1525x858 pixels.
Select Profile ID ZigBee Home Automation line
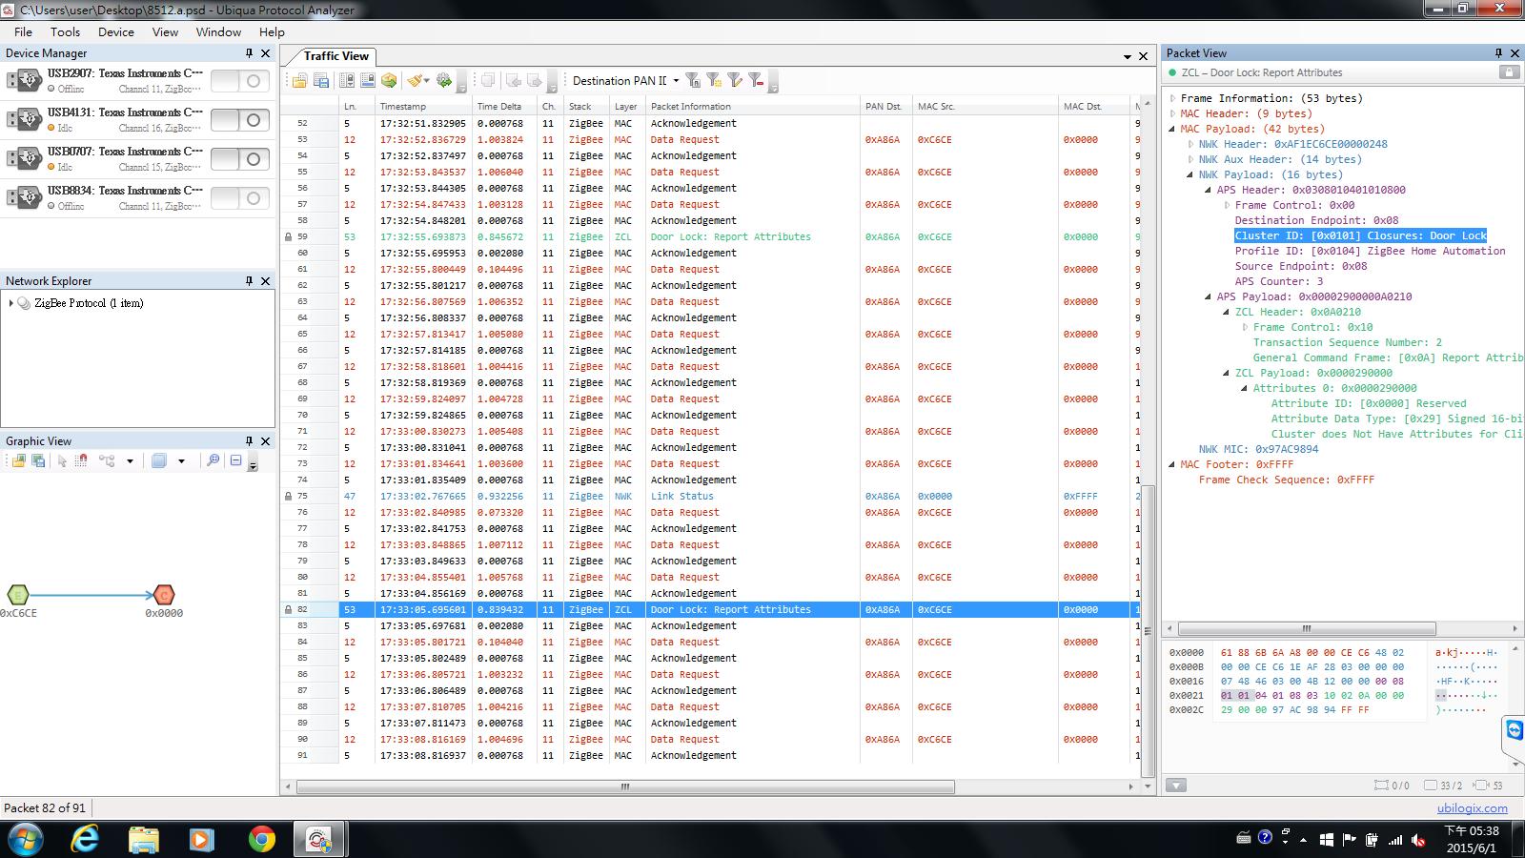1370,251
